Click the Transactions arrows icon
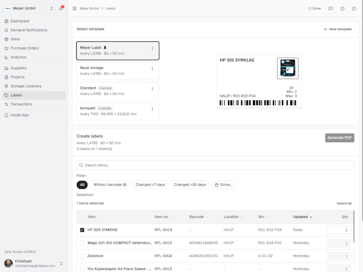This screenshot has height=272, width=363. tap(6, 105)
